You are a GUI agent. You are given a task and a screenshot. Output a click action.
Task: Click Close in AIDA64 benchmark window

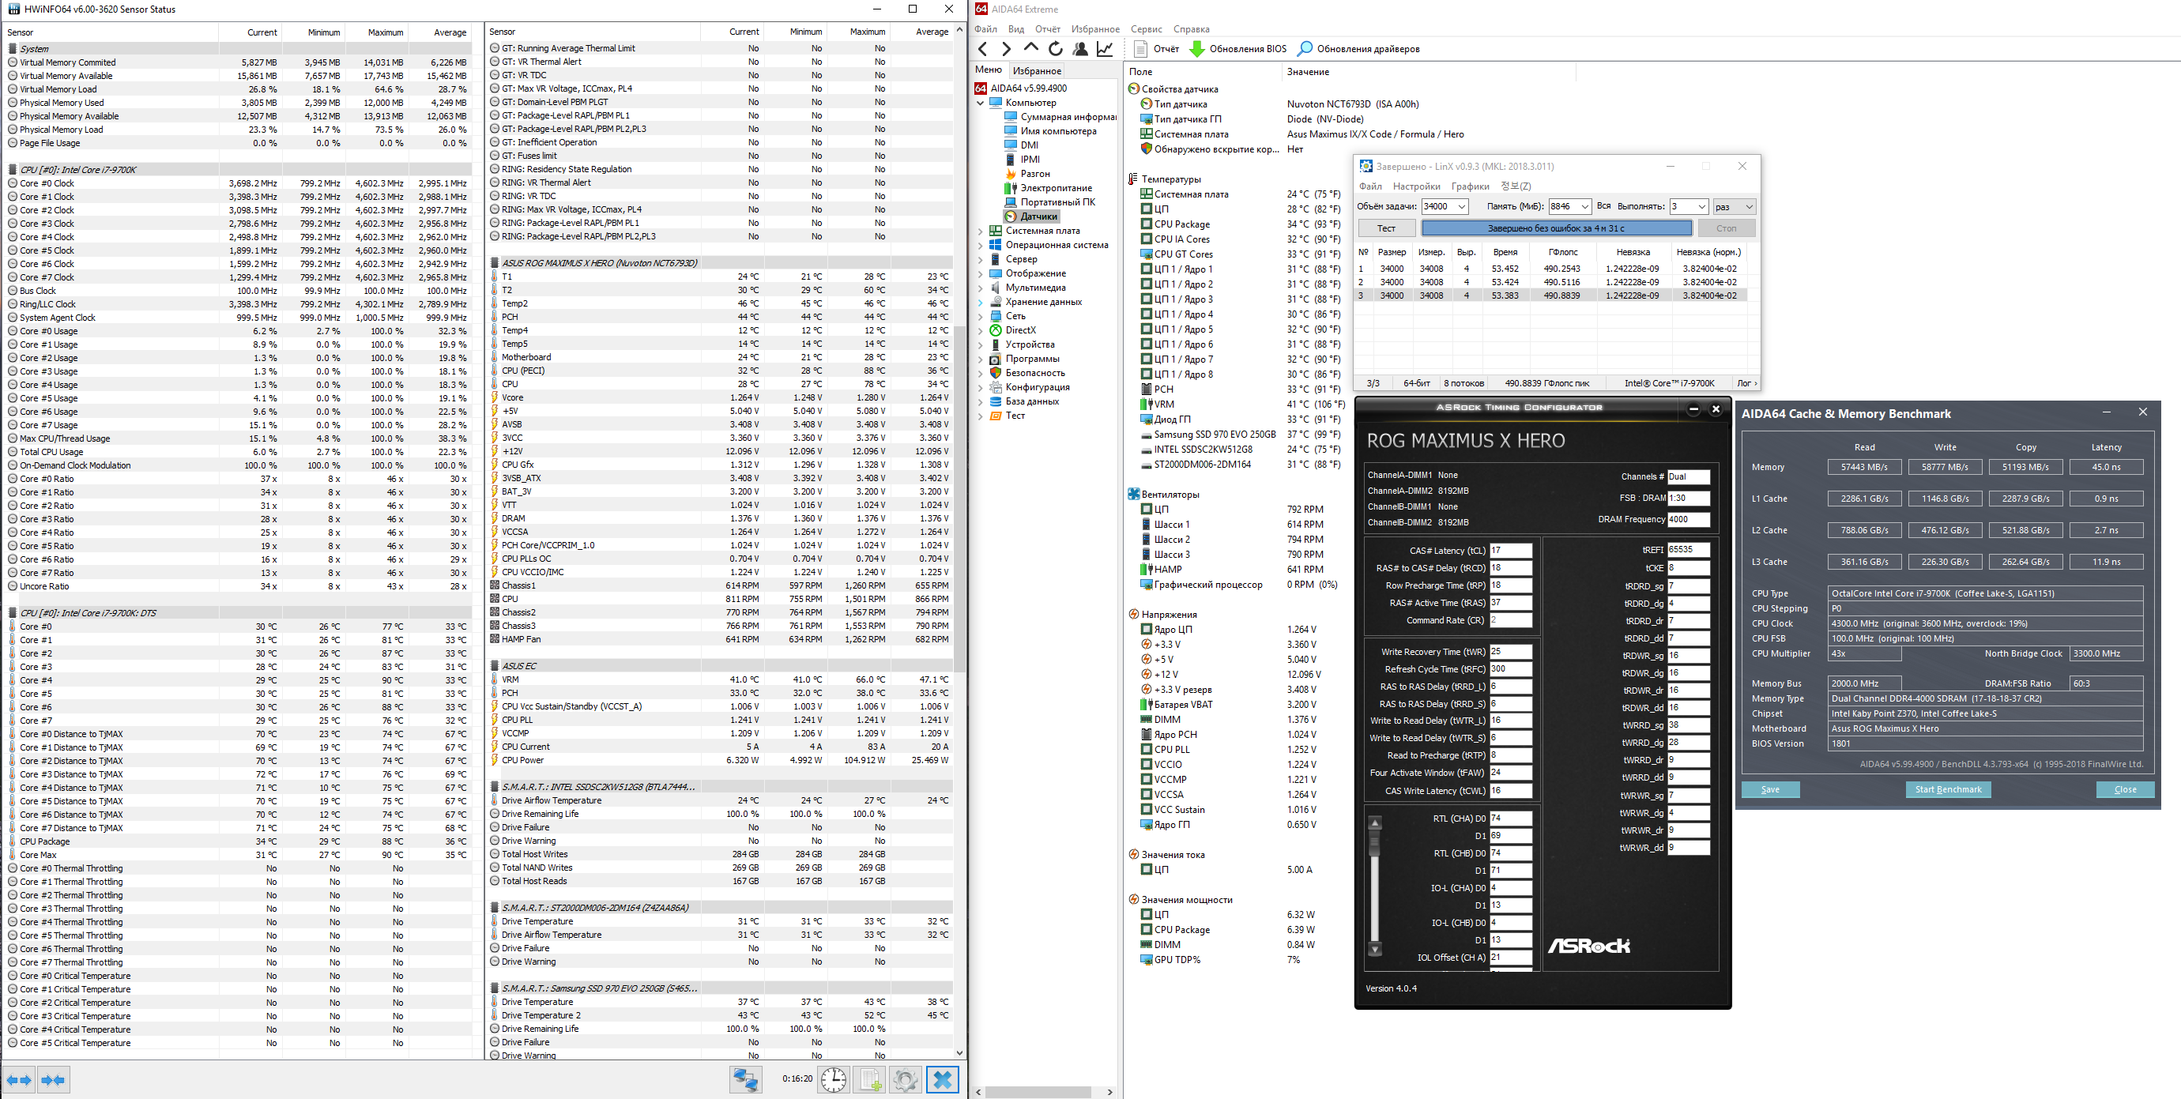(x=2125, y=790)
